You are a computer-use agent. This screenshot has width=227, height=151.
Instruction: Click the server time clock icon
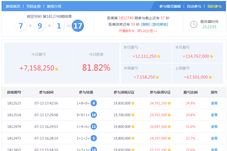(x=194, y=24)
